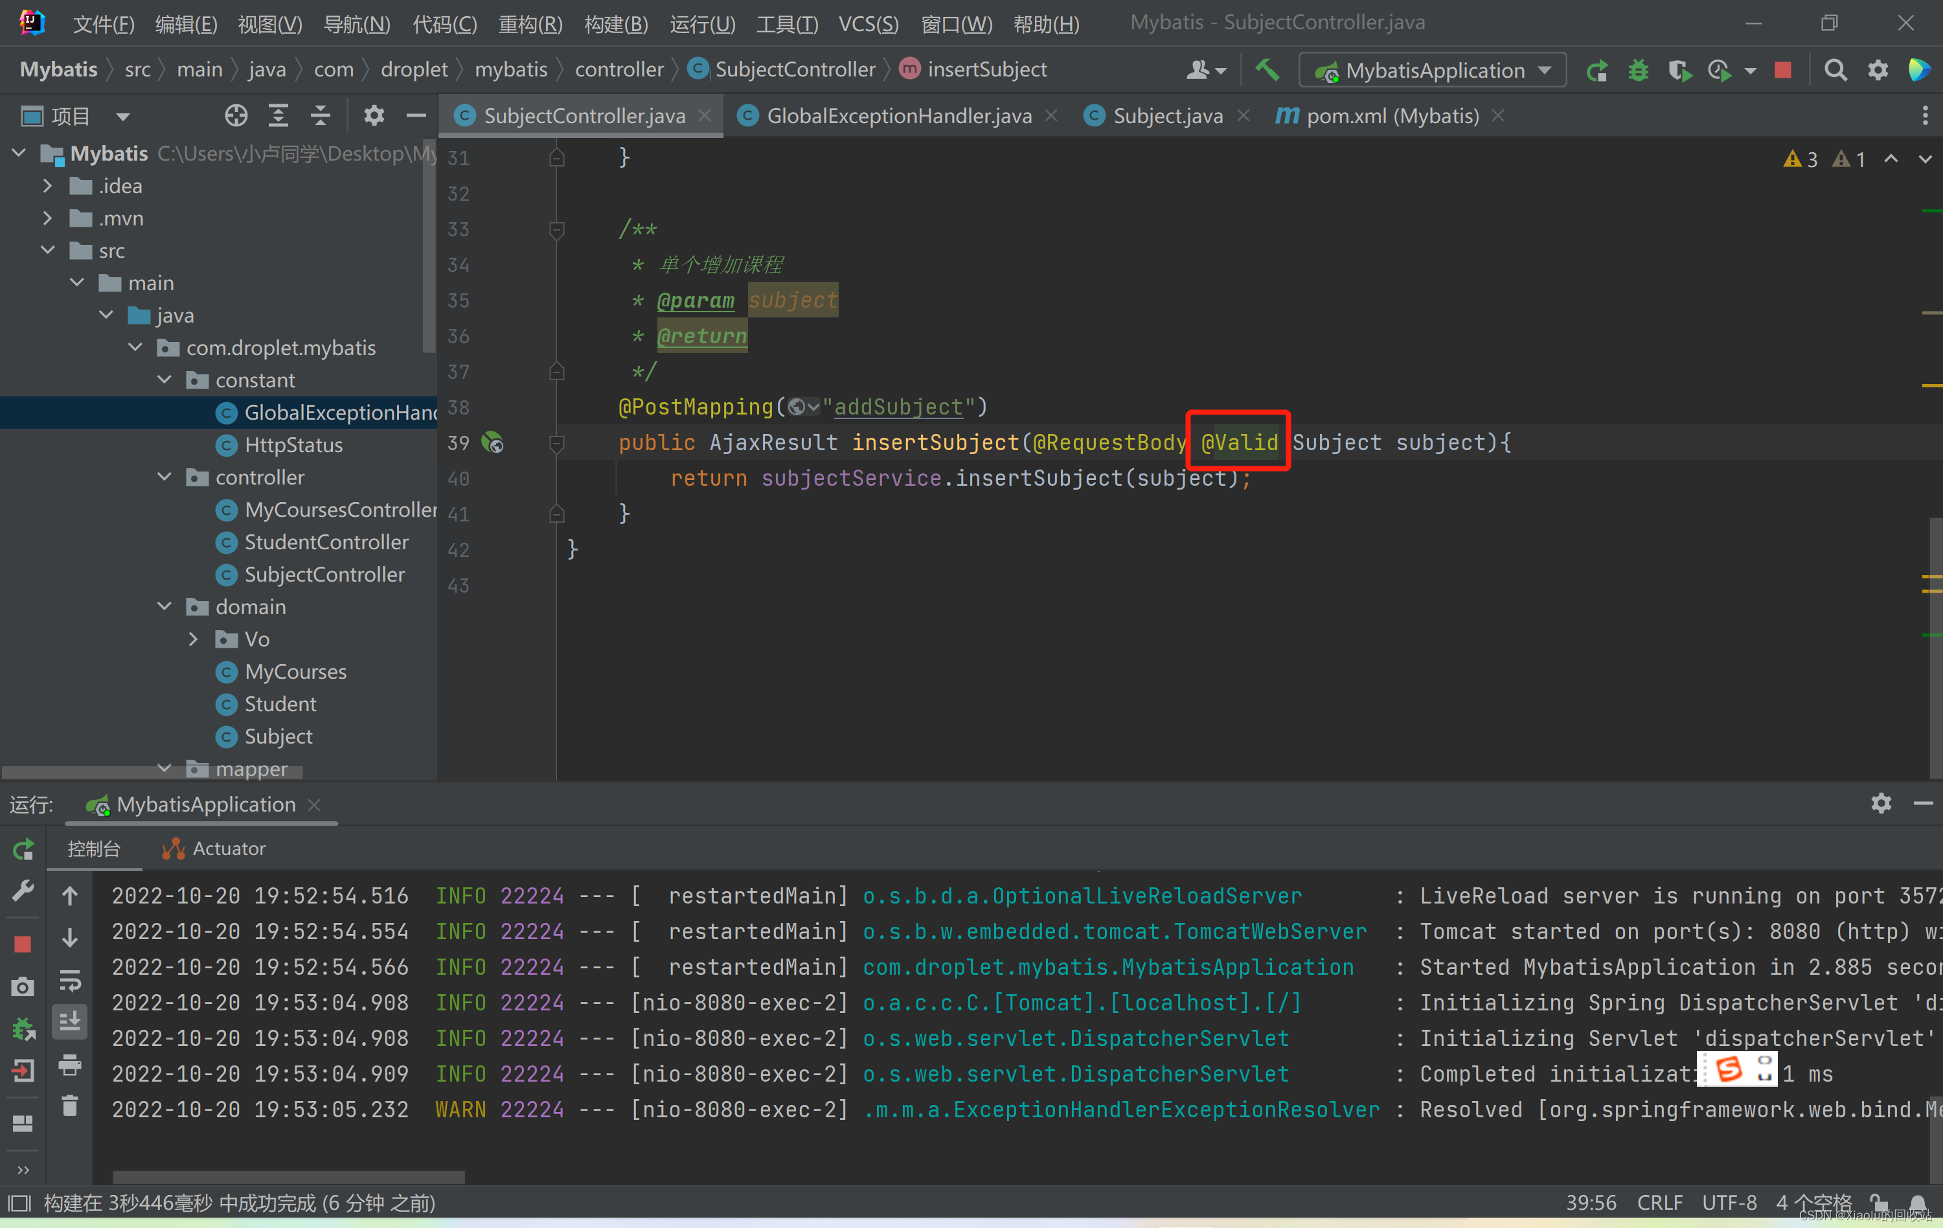Screen dimensions: 1943x1228
Task: Click the red Stop button in top toolbar
Action: point(1783,70)
